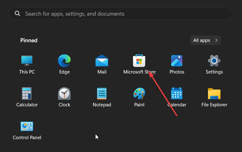Viewport: 242px width, 152px height.
Task: Open the Calendar app icon
Action: coord(177,94)
